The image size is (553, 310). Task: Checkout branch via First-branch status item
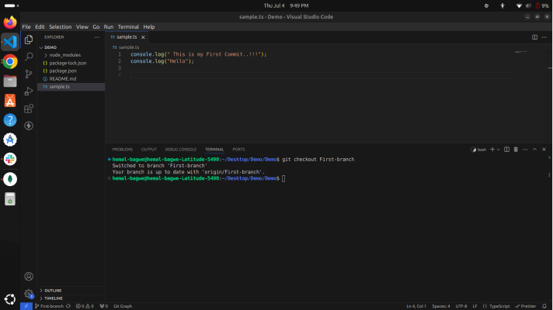pos(50,306)
